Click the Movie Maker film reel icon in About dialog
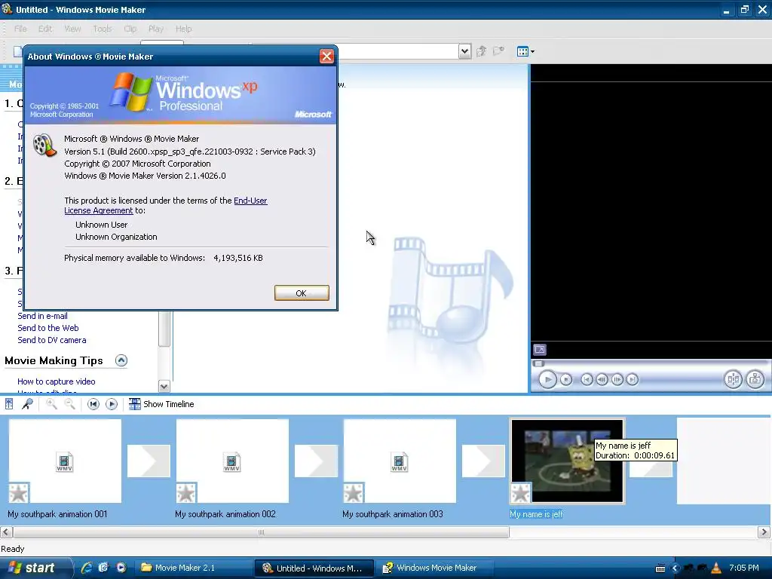 coord(44,146)
